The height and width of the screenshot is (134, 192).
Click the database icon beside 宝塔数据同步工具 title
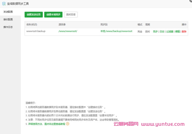pos(4,4)
